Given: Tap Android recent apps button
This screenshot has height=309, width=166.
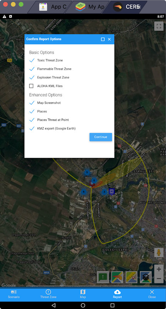Looking at the screenshot, I should [112, 305].
